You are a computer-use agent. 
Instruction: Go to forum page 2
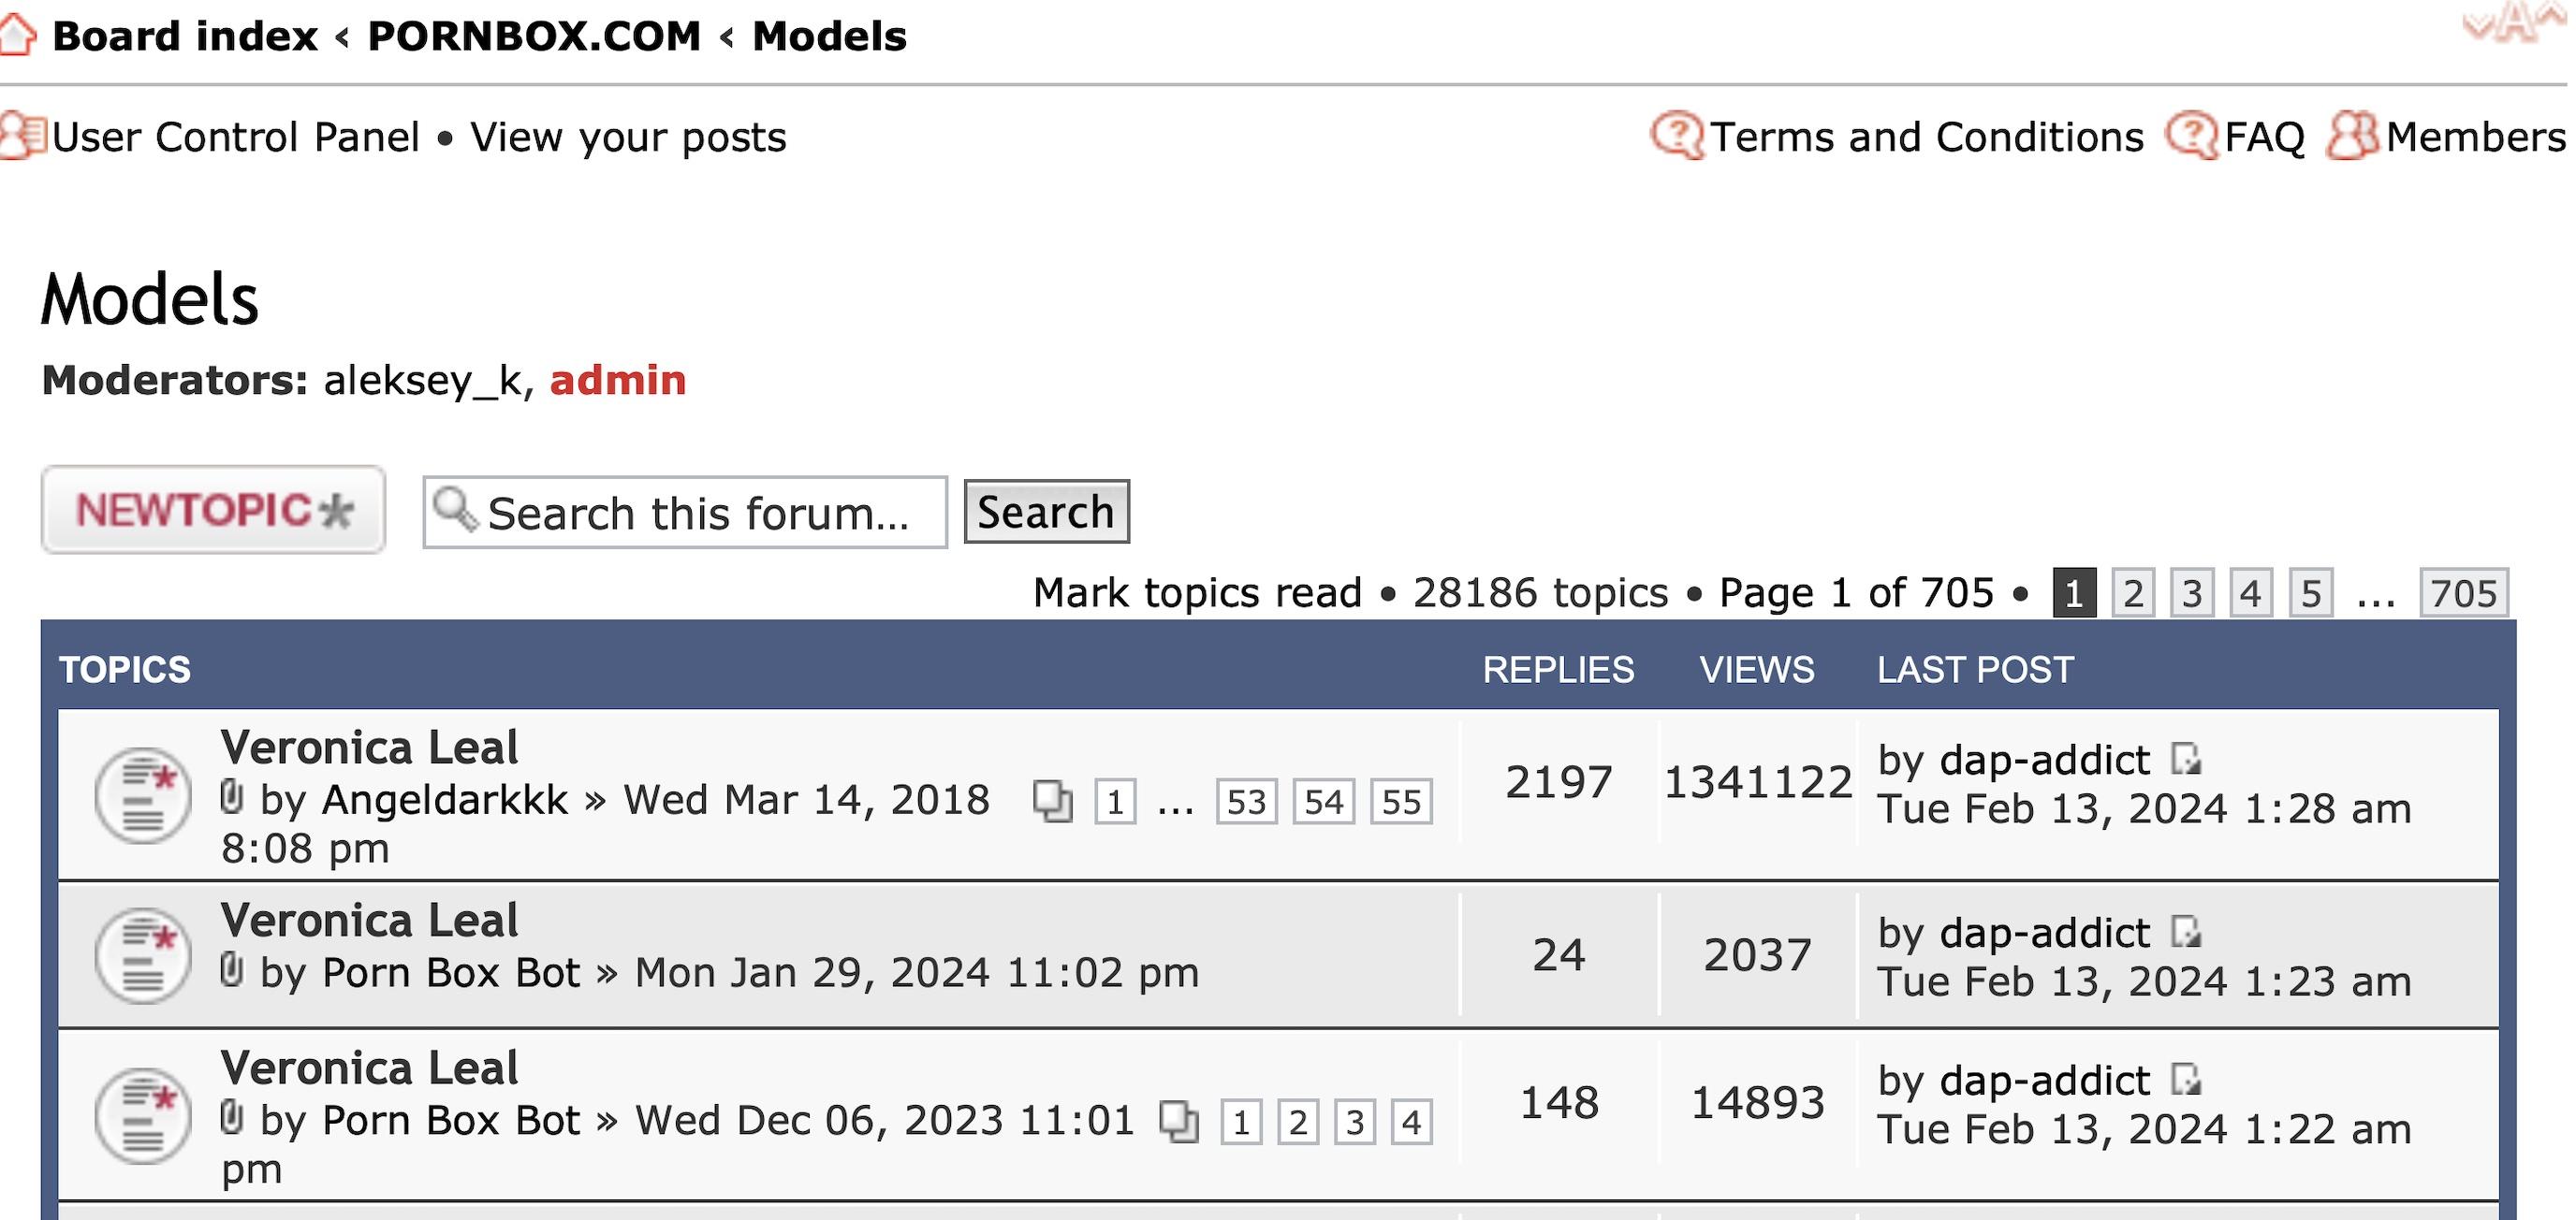tap(2133, 593)
